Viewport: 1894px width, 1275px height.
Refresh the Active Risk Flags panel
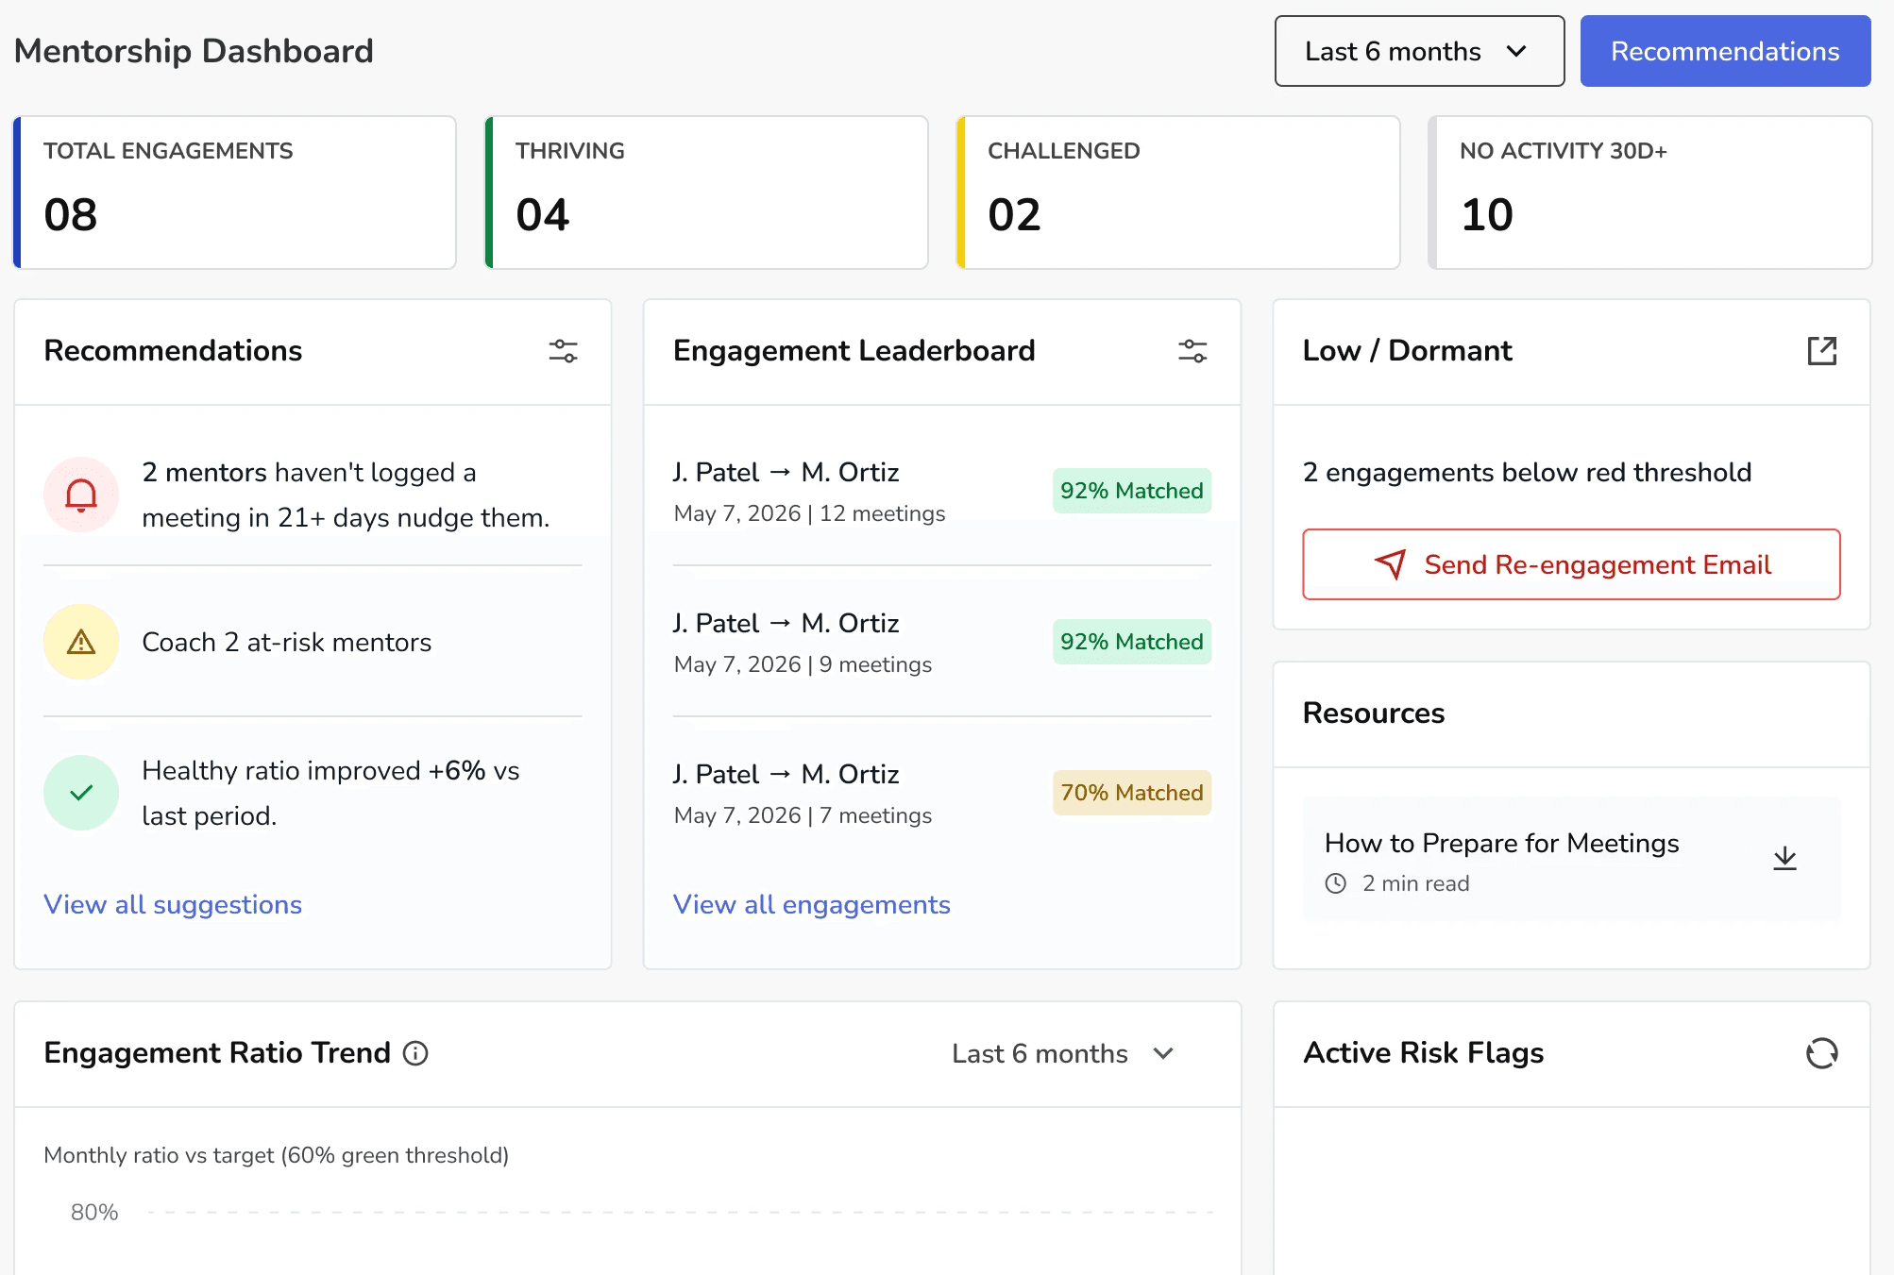(1821, 1053)
